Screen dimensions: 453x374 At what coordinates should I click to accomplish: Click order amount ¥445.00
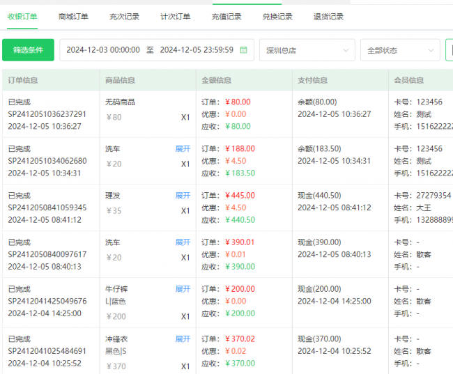pyautogui.click(x=240, y=196)
